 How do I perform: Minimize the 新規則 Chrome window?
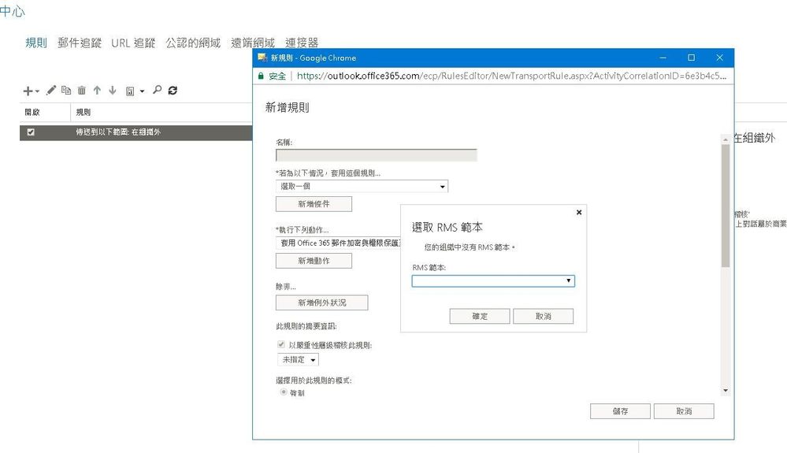(663, 58)
